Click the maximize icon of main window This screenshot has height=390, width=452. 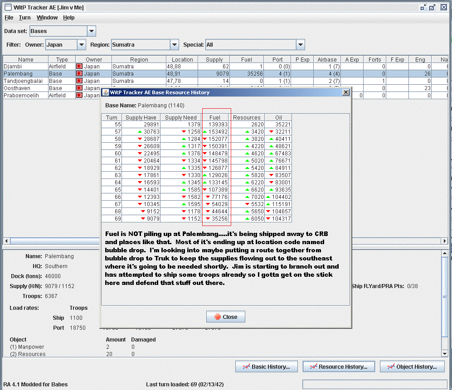(x=432, y=8)
